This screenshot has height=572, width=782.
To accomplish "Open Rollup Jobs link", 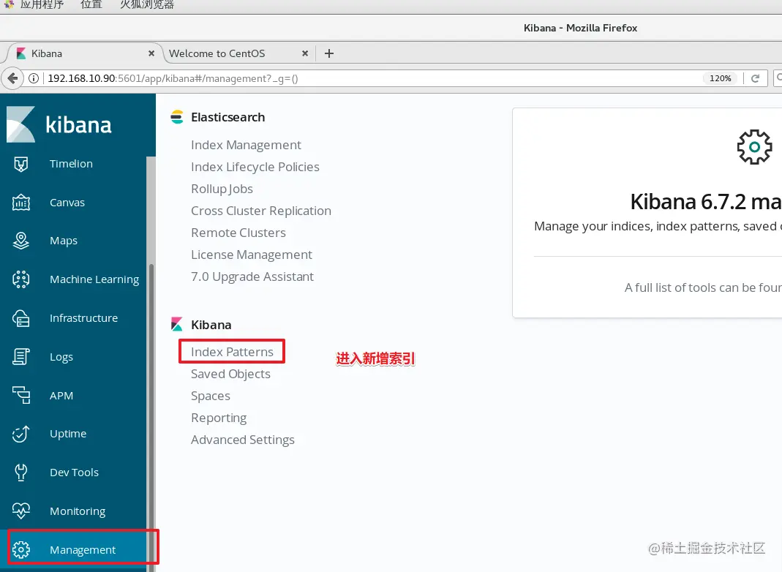I will coord(222,189).
